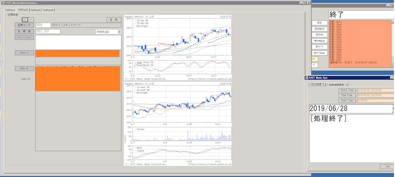Click the End Time button

pyautogui.click(x=347, y=95)
